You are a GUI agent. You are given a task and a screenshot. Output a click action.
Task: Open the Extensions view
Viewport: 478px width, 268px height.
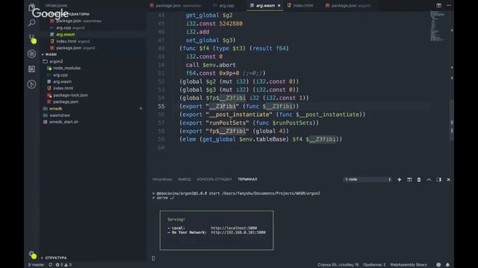31,69
